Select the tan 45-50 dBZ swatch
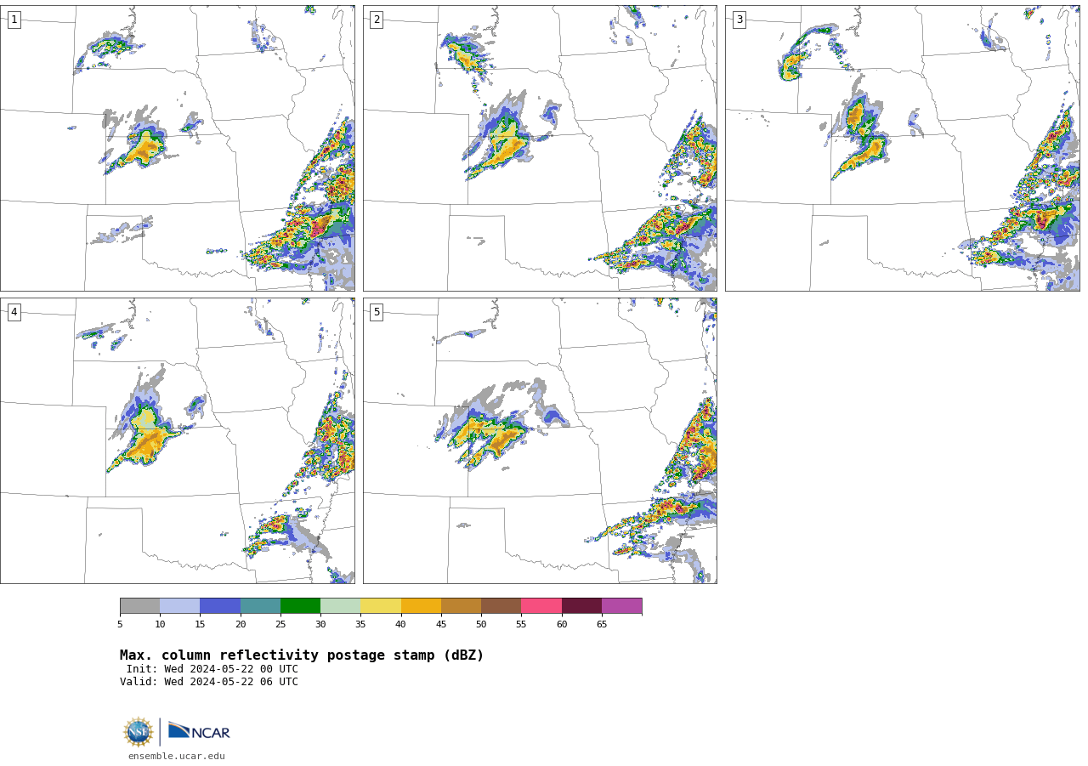1088x766 pixels. (461, 606)
